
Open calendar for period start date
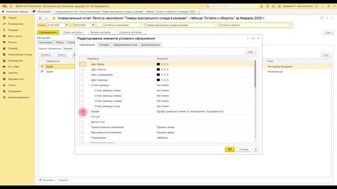tap(67, 25)
